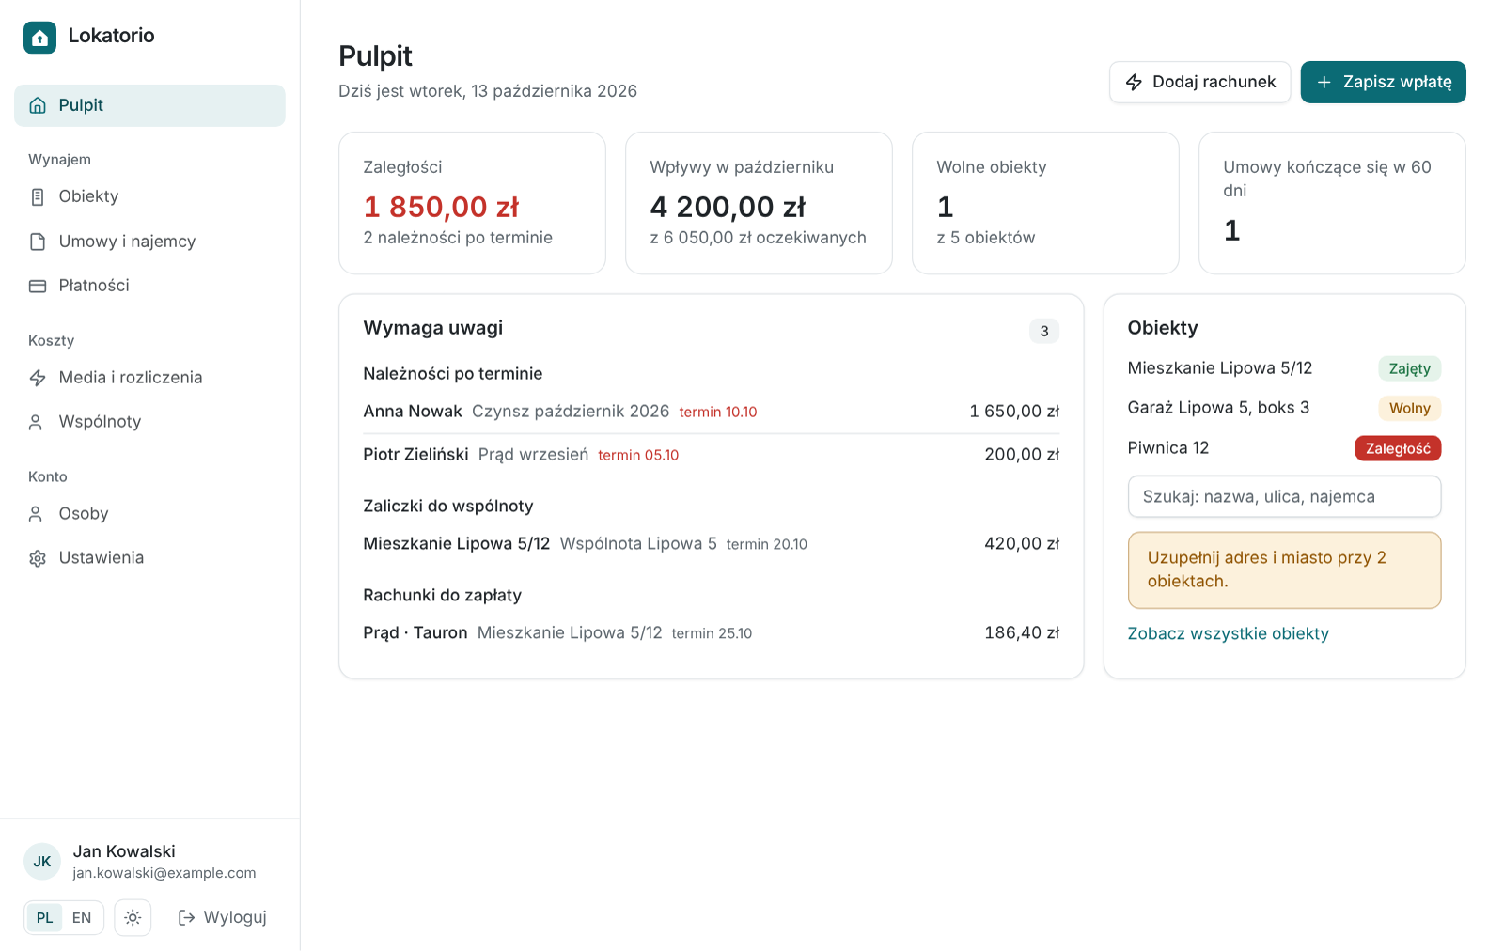Switch language to PL
This screenshot has height=951, width=1504.
[x=45, y=917]
